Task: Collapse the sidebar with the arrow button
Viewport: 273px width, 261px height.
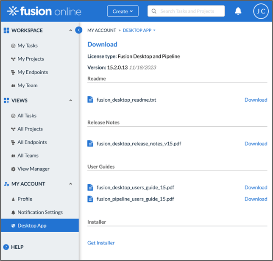Action: (79, 30)
